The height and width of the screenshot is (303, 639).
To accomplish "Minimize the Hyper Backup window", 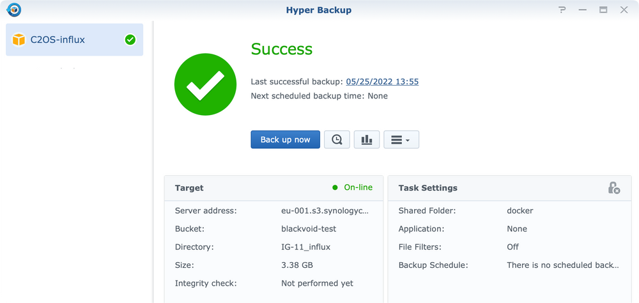I will click(x=583, y=10).
